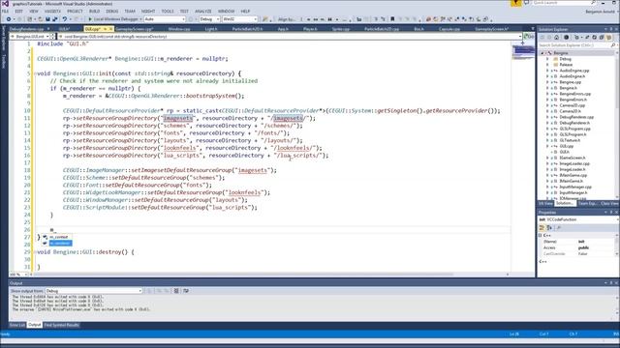Open the Debug configuration dropdown
The height and width of the screenshot is (348, 620).
[x=209, y=19]
